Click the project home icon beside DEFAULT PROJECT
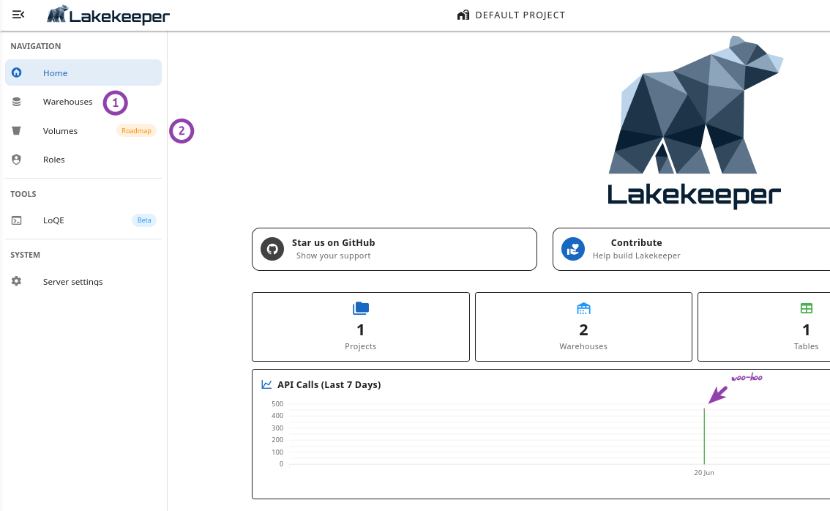830x511 pixels. pyautogui.click(x=463, y=15)
